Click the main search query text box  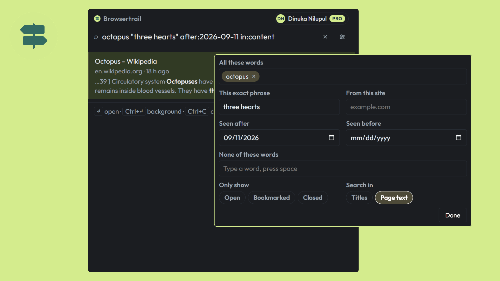[188, 37]
